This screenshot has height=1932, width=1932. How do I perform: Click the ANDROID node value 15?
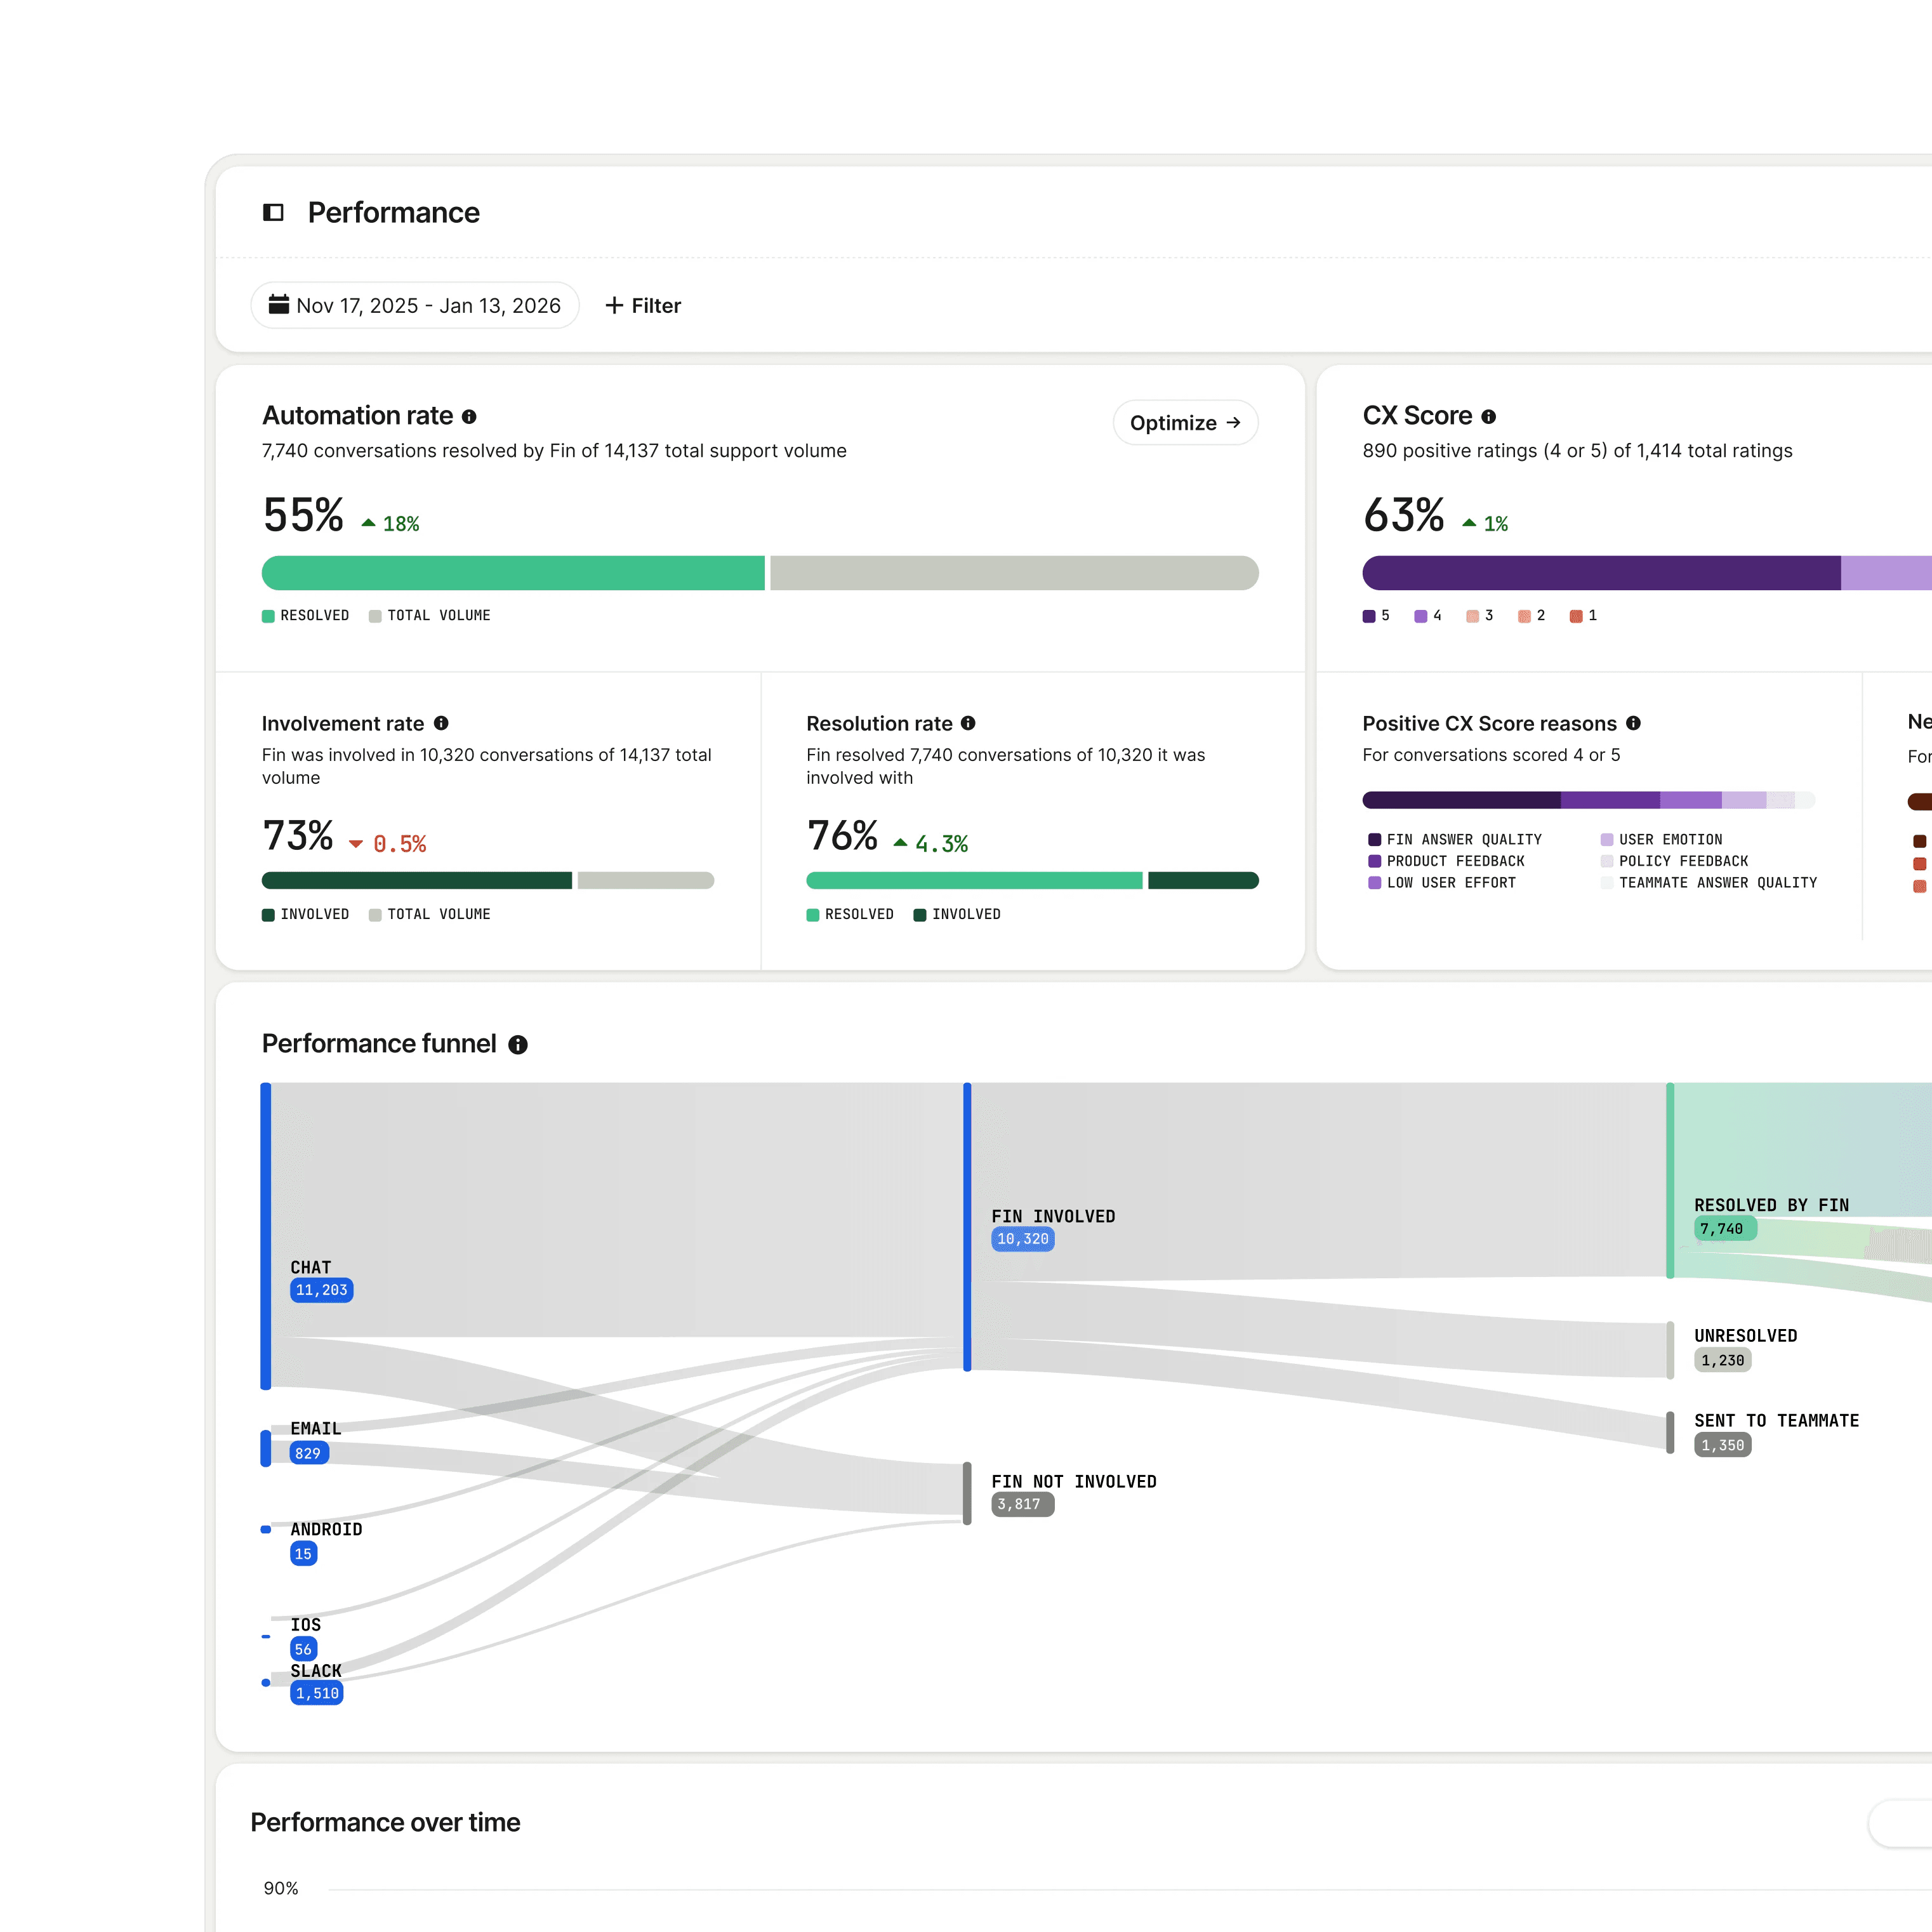(x=304, y=1554)
